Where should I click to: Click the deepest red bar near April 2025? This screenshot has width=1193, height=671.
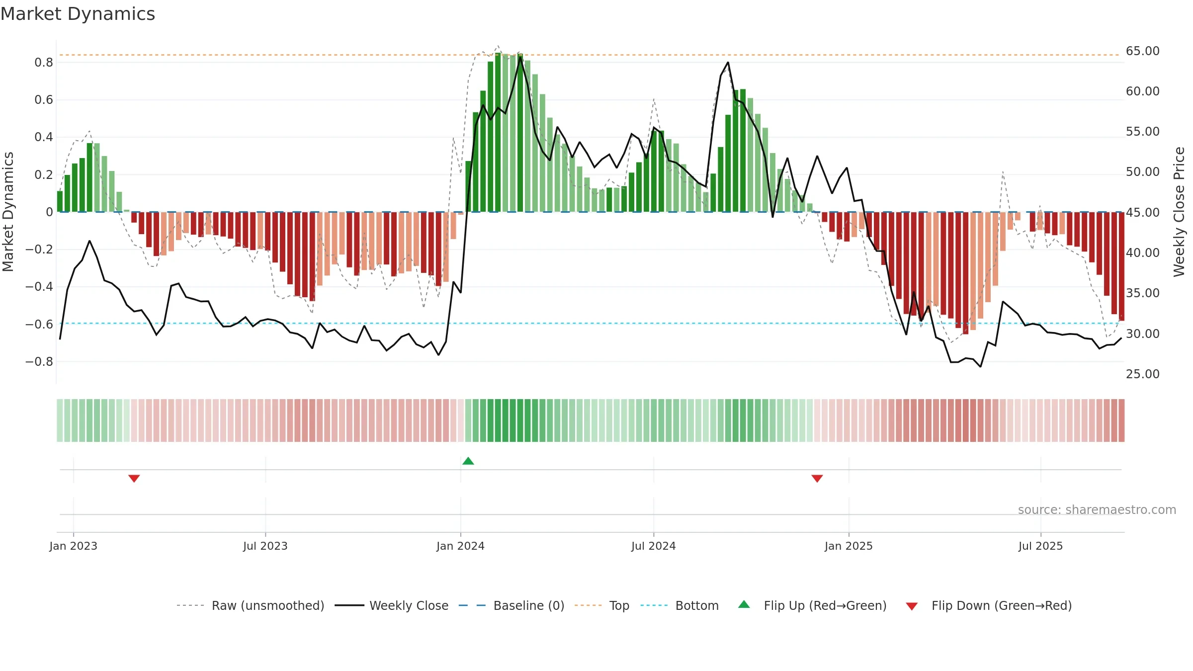click(965, 273)
